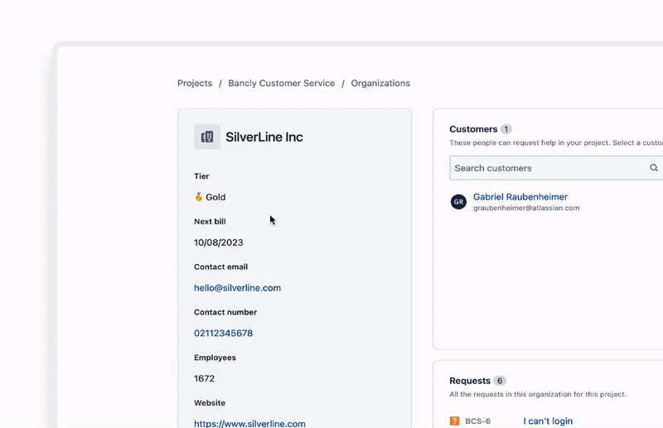This screenshot has height=428, width=663.
Task: Click the Contact email field label
Action: (220, 267)
